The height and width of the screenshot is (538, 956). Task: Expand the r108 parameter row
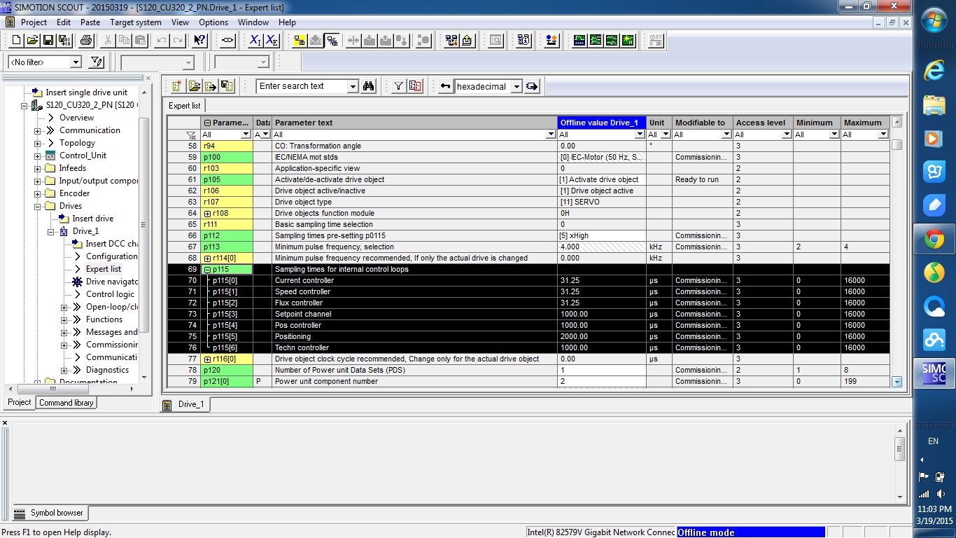pyautogui.click(x=207, y=214)
